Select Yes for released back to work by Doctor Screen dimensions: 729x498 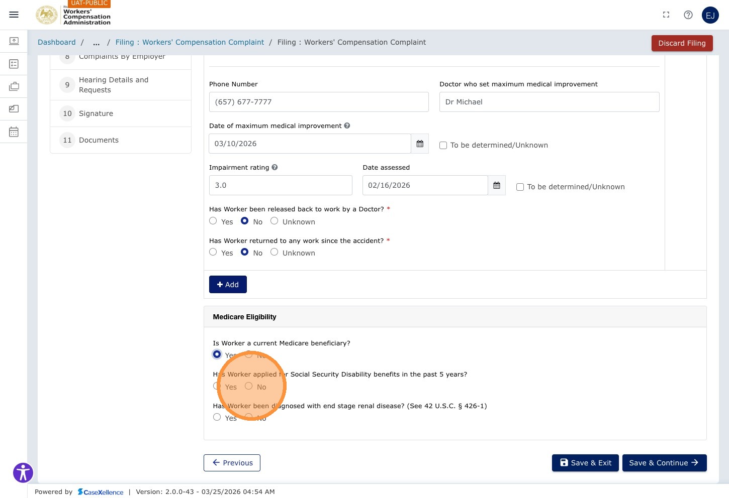[x=213, y=221]
